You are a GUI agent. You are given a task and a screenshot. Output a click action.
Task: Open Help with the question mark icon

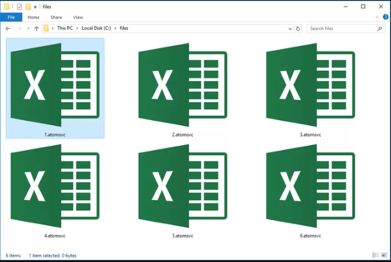pos(385,17)
